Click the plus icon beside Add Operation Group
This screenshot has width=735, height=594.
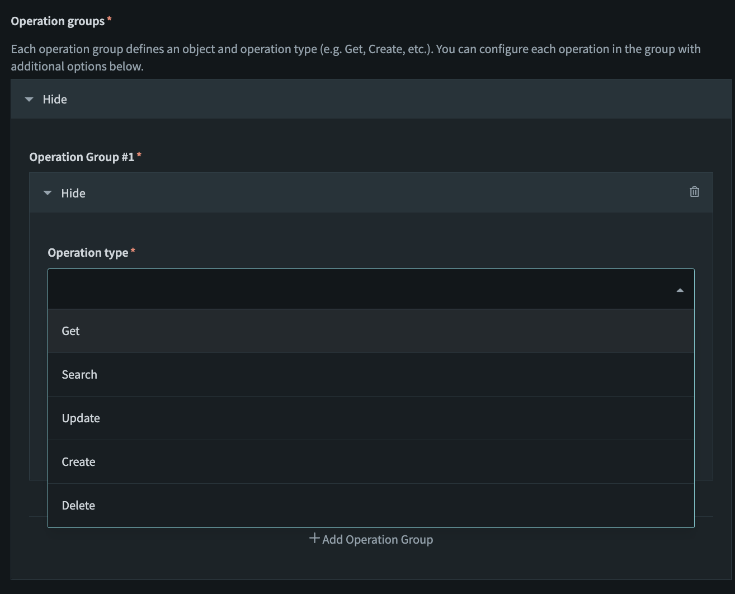(314, 539)
